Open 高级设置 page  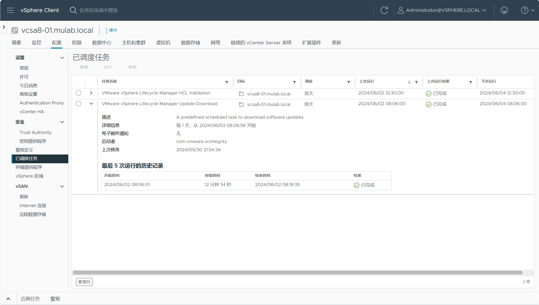pyautogui.click(x=28, y=94)
